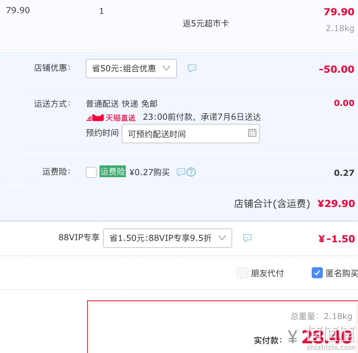Open the 省50元:组合优惠 dropdown
Screen dimensions: 358x353
[x=131, y=69]
